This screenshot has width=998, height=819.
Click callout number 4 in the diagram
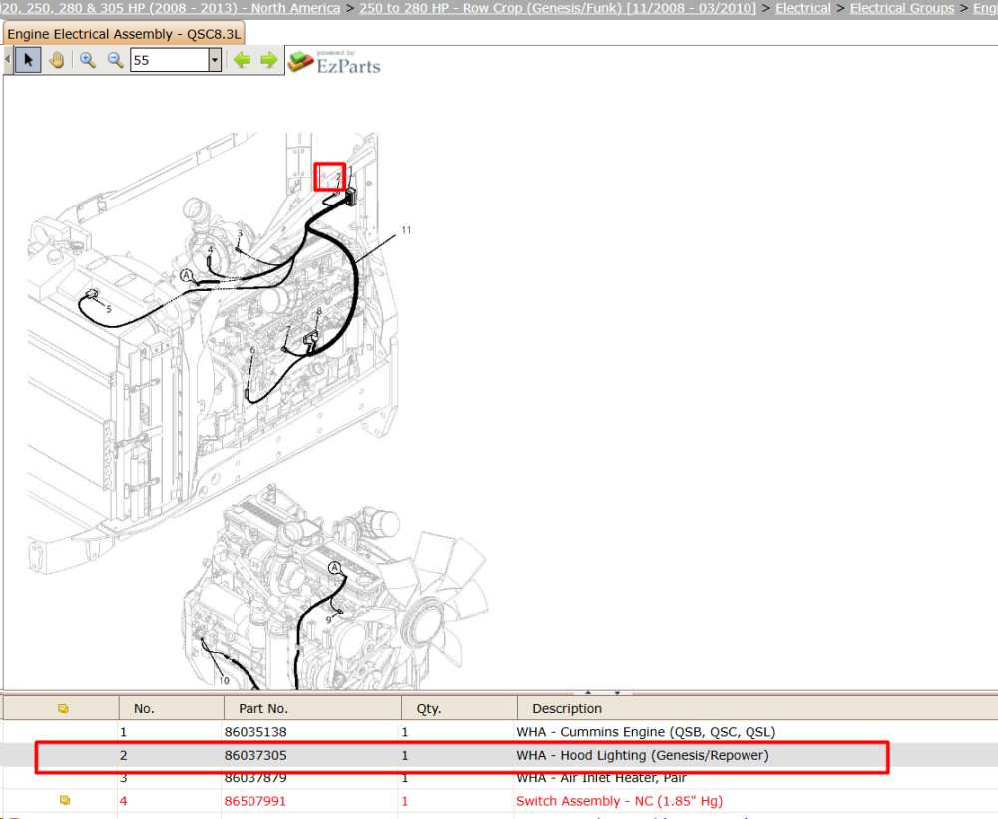point(210,250)
